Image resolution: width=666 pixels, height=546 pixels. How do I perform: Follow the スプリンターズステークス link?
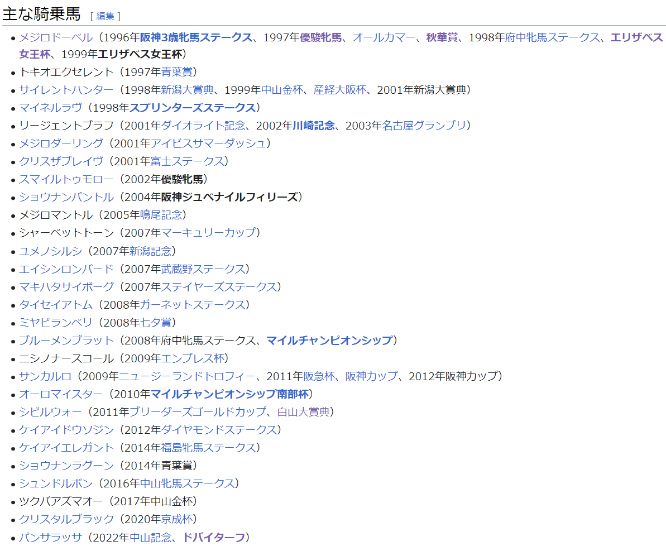click(193, 108)
